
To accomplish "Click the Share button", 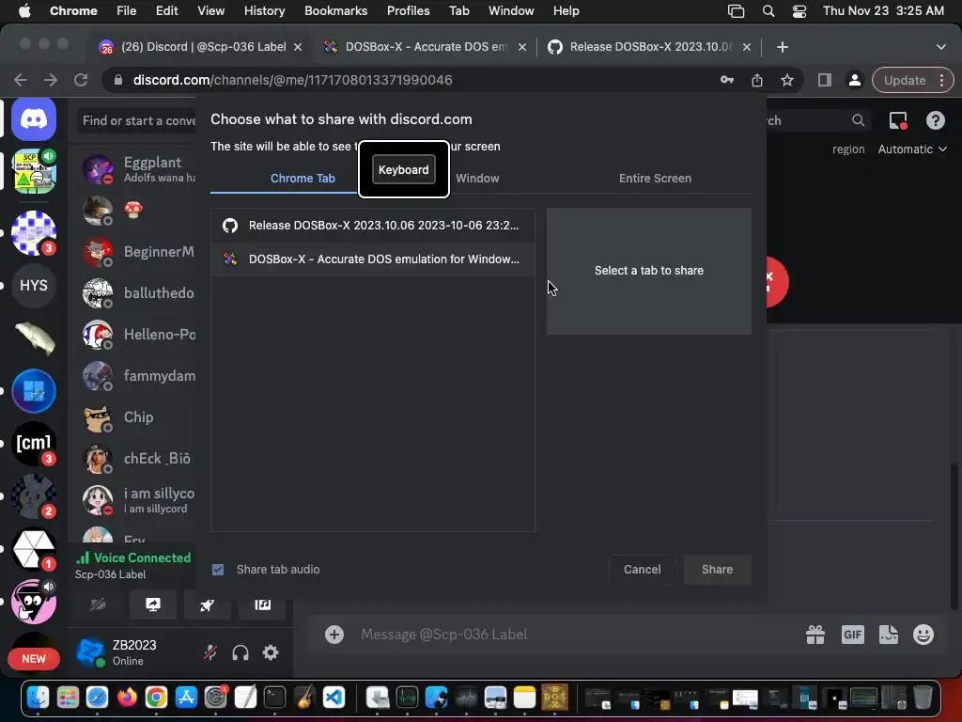I will point(717,570).
